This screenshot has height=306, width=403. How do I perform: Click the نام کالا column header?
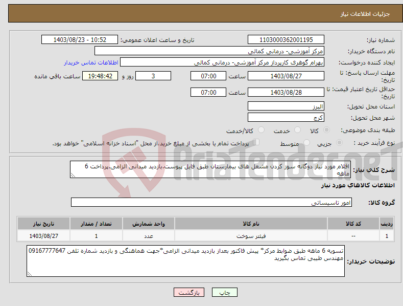251,224
